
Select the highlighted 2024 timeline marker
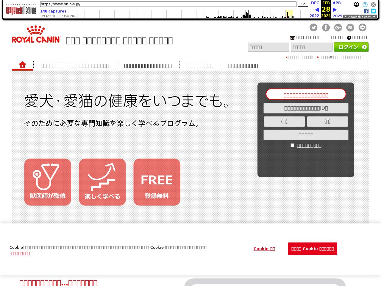pyautogui.click(x=289, y=14)
